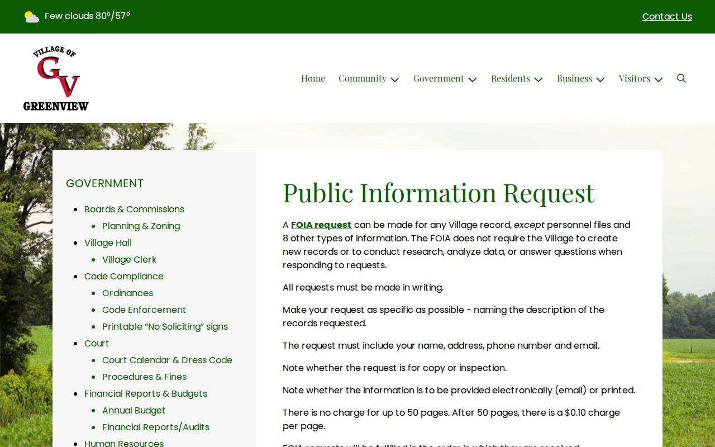Click the GOVERNMENT sidebar heading

click(104, 183)
